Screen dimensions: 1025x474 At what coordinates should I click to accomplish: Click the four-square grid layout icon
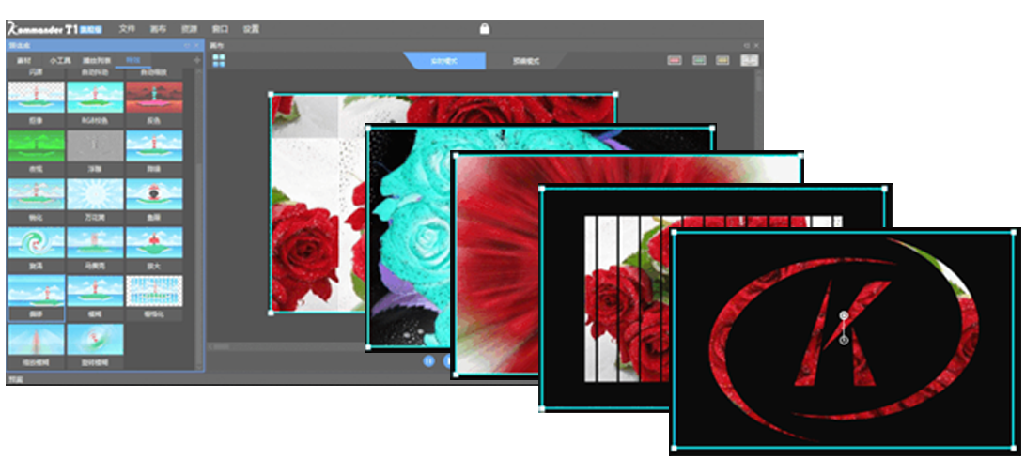pyautogui.click(x=219, y=60)
